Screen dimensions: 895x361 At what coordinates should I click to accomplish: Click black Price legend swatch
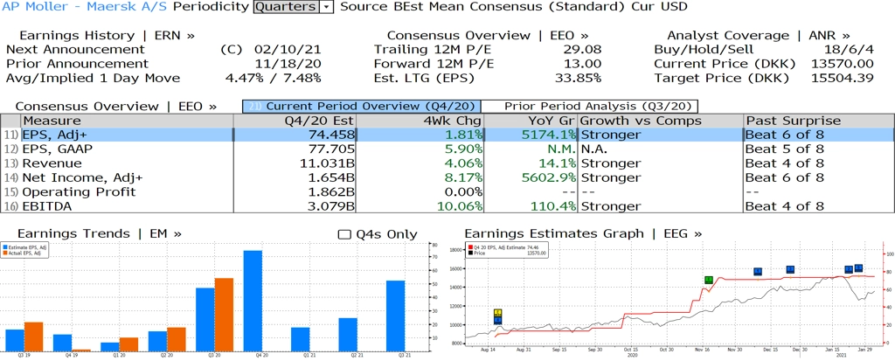(x=469, y=252)
